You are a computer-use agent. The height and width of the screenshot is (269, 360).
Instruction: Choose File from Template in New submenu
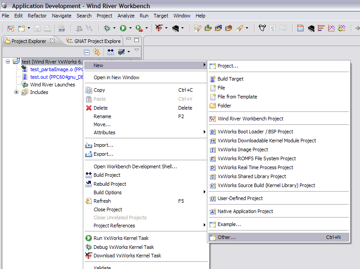pyautogui.click(x=279, y=97)
